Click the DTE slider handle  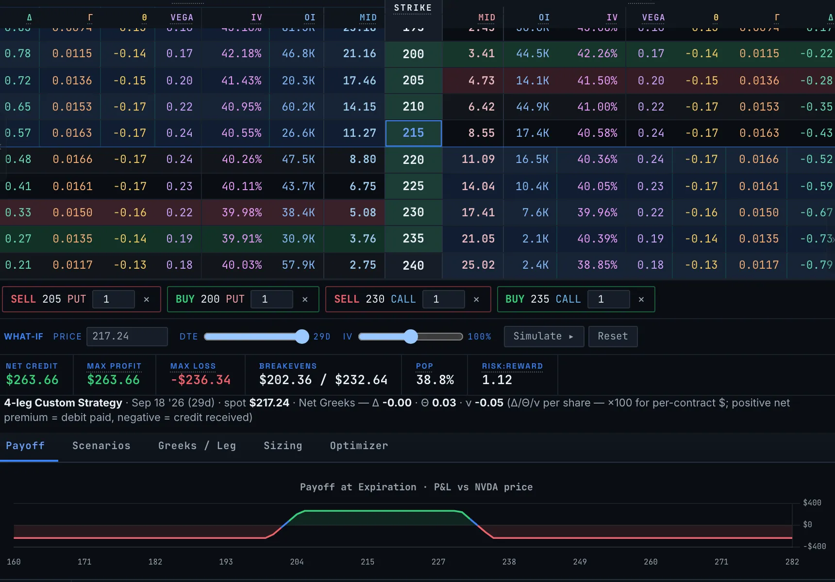click(x=302, y=337)
